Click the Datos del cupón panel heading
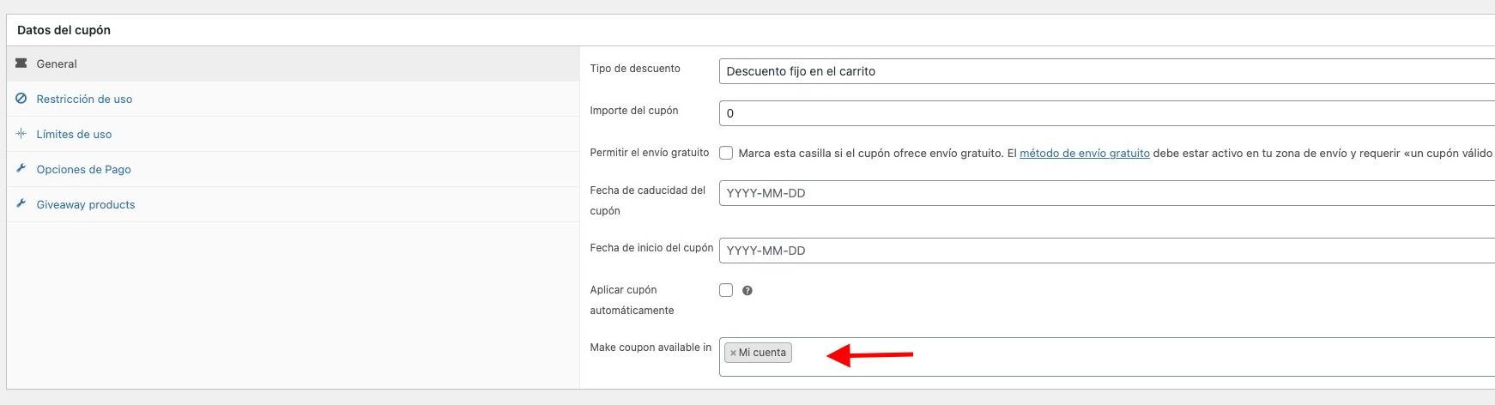 tap(64, 30)
